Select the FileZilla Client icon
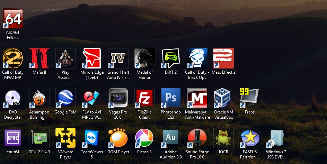This screenshot has height=164, width=327. coord(144,98)
